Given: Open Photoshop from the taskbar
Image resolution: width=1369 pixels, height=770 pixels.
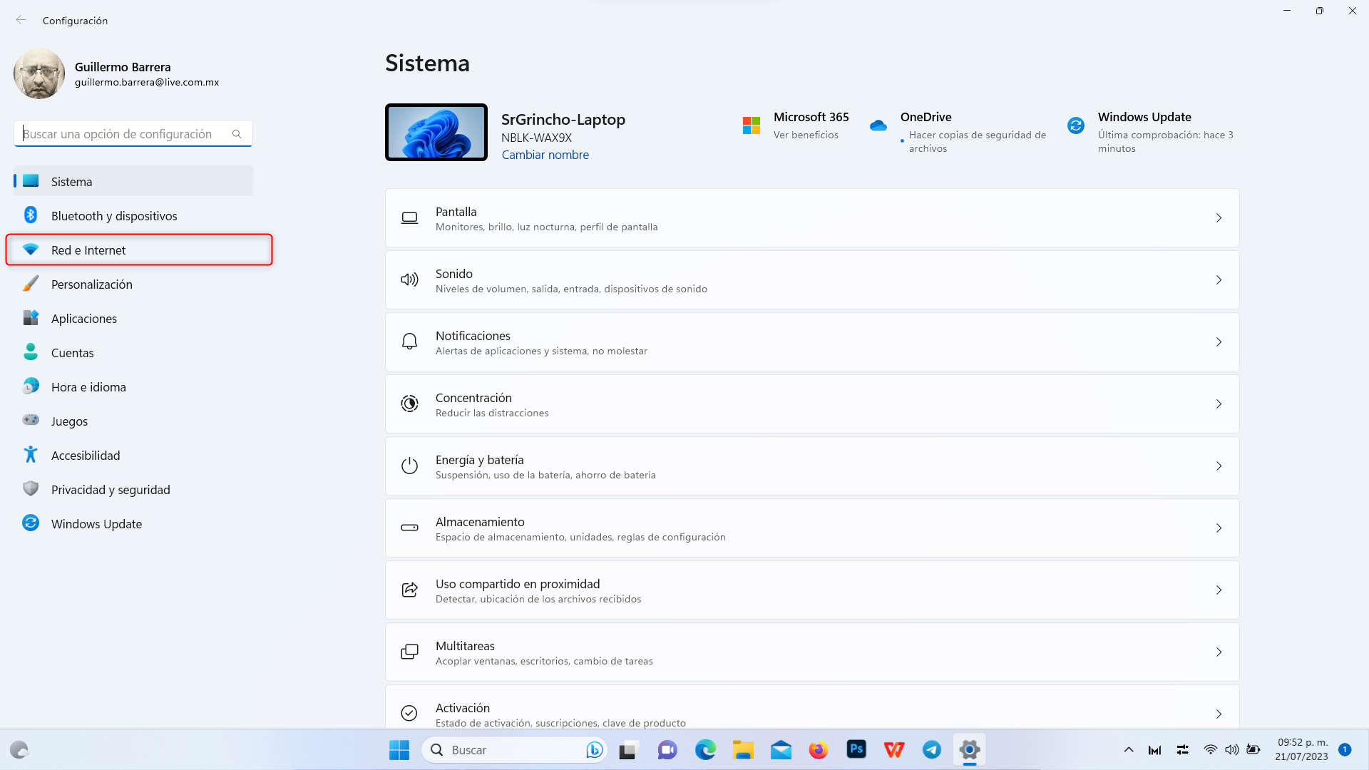Looking at the screenshot, I should (856, 749).
